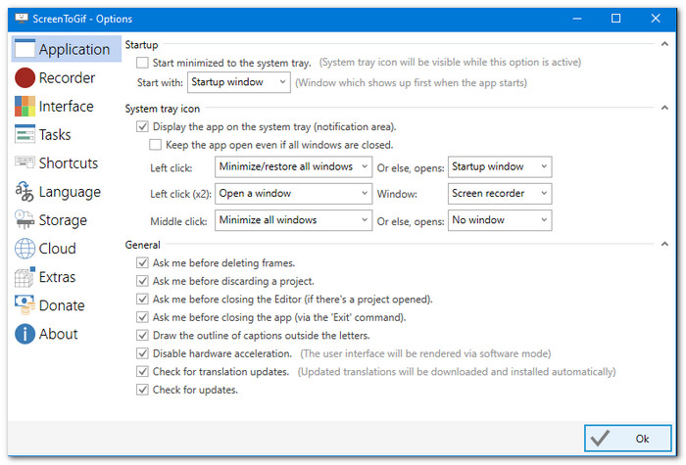Click the blue About info icon

point(24,334)
